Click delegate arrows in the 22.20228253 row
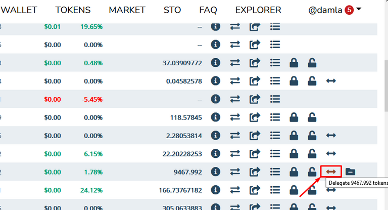 point(331,153)
